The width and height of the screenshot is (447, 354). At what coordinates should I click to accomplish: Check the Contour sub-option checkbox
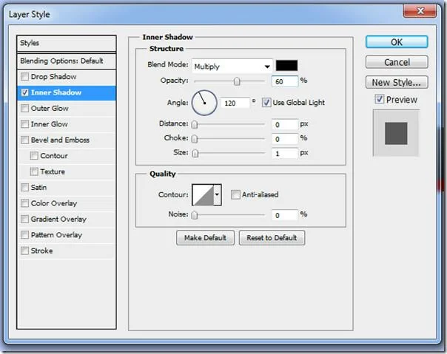(34, 156)
